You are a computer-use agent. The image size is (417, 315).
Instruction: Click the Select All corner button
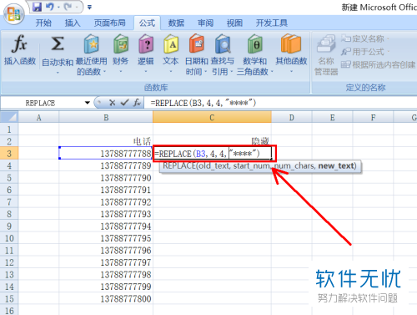9,117
